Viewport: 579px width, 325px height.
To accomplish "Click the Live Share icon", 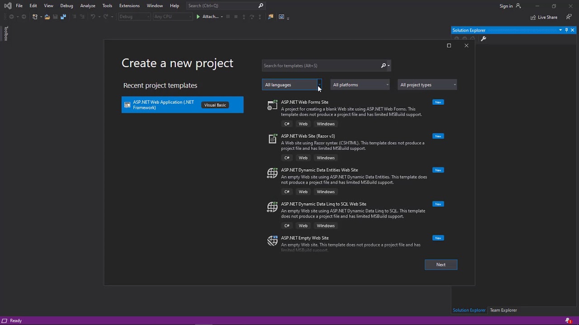I will pyautogui.click(x=533, y=17).
